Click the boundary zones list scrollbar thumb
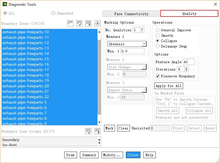The width and height of the screenshot is (220, 163). pos(99,77)
